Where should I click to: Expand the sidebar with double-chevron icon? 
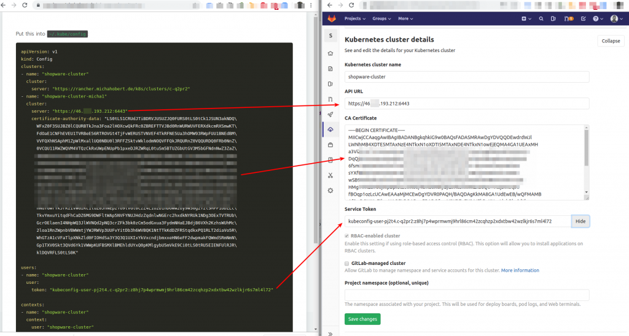pyautogui.click(x=330, y=333)
